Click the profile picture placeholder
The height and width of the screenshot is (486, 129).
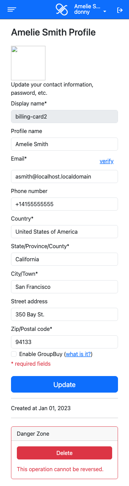(28, 63)
